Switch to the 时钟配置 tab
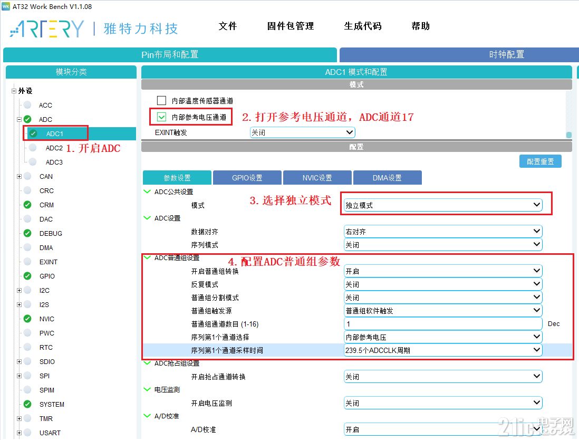 click(x=459, y=55)
